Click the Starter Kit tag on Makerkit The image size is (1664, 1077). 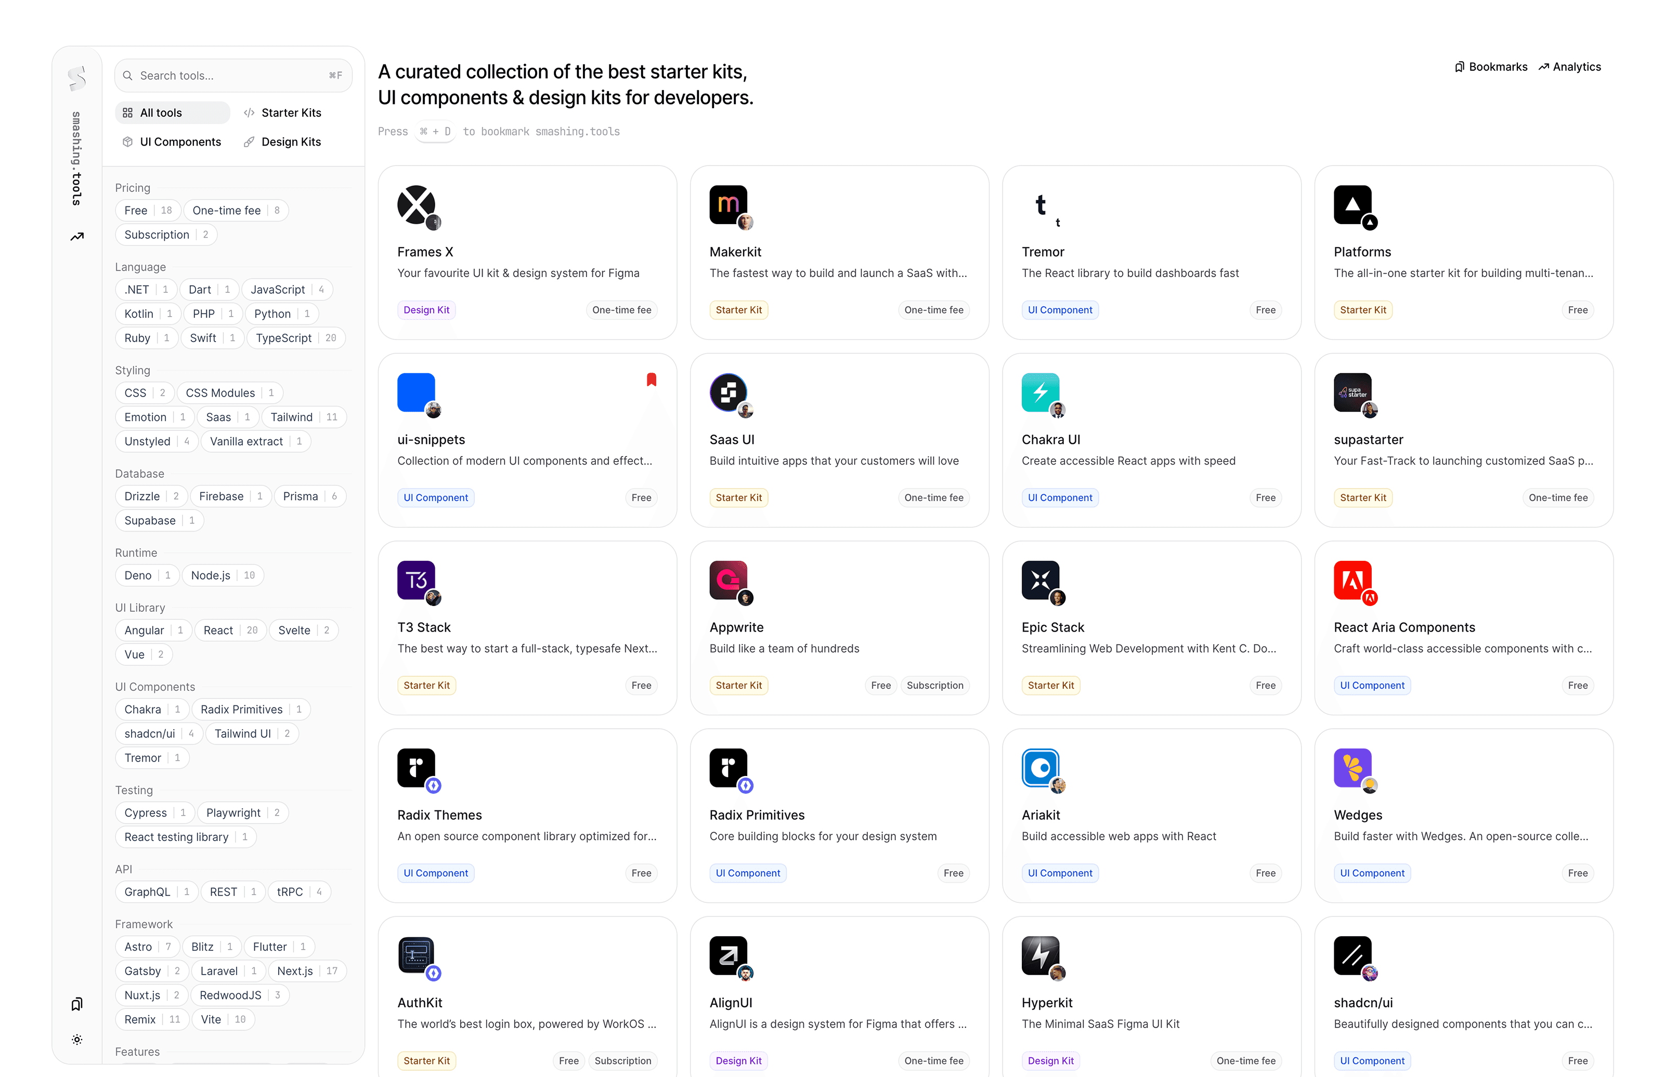click(x=738, y=310)
